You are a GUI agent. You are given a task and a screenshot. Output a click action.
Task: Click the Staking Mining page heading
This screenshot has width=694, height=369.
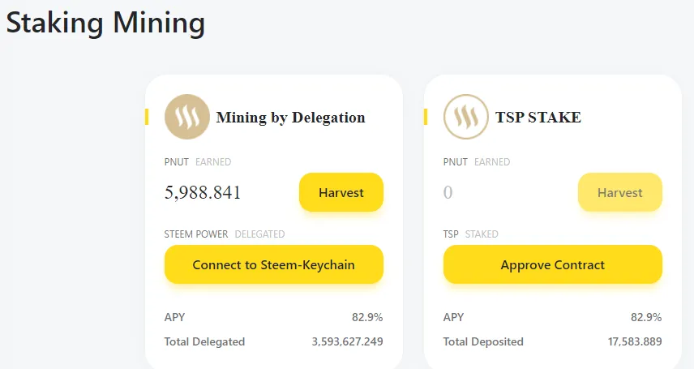[105, 23]
